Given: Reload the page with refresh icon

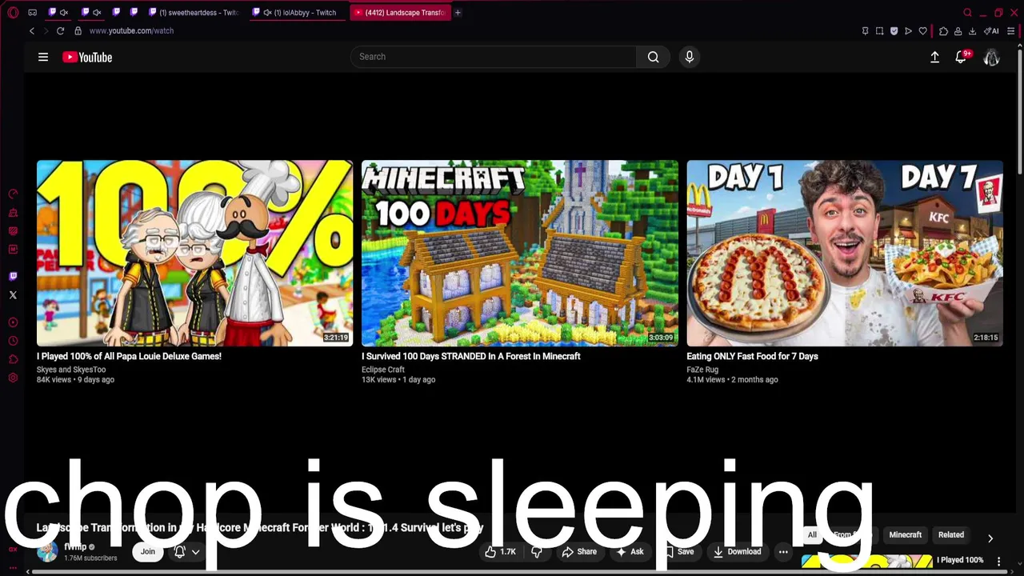Looking at the screenshot, I should [x=60, y=30].
